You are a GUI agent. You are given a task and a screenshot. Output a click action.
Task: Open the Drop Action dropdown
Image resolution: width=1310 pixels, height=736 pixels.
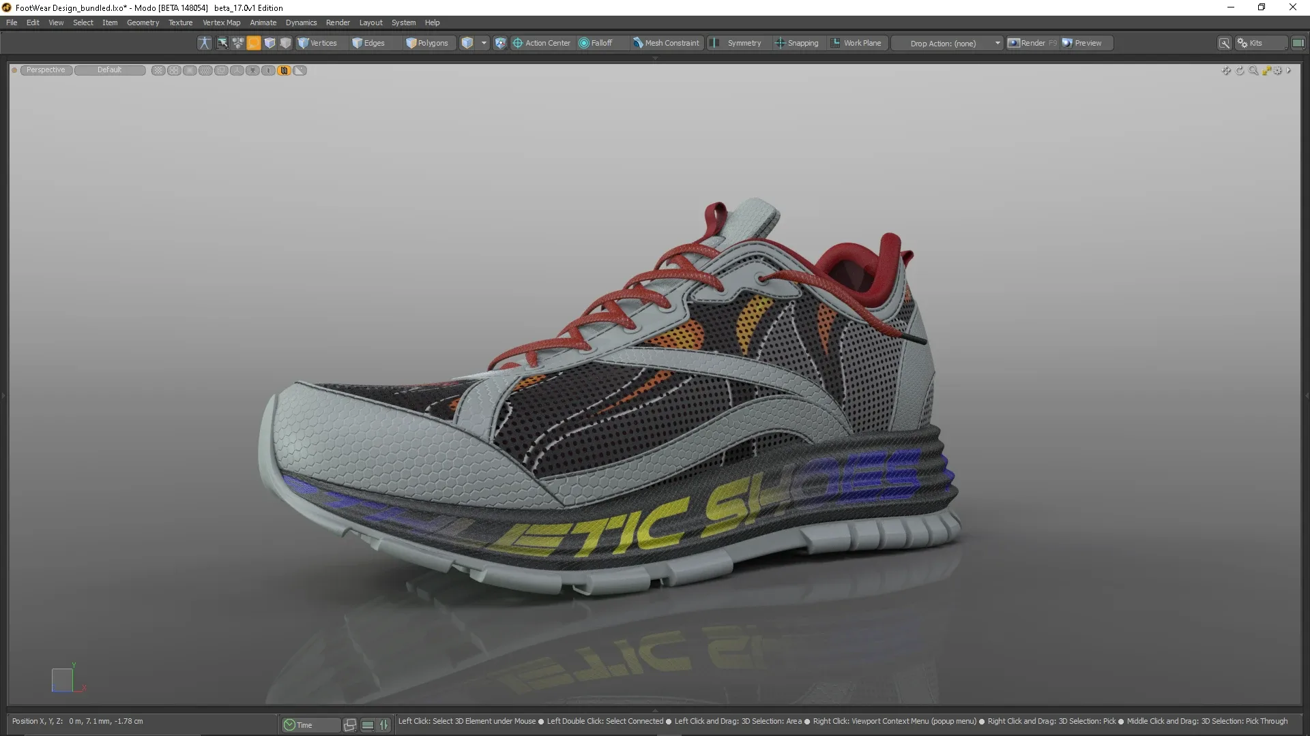pyautogui.click(x=948, y=43)
